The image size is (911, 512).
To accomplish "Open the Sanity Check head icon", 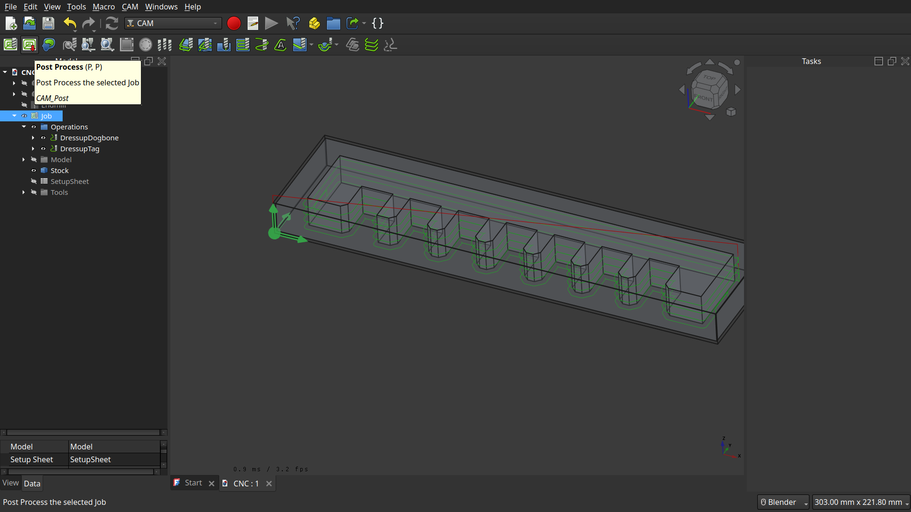I will click(x=48, y=45).
